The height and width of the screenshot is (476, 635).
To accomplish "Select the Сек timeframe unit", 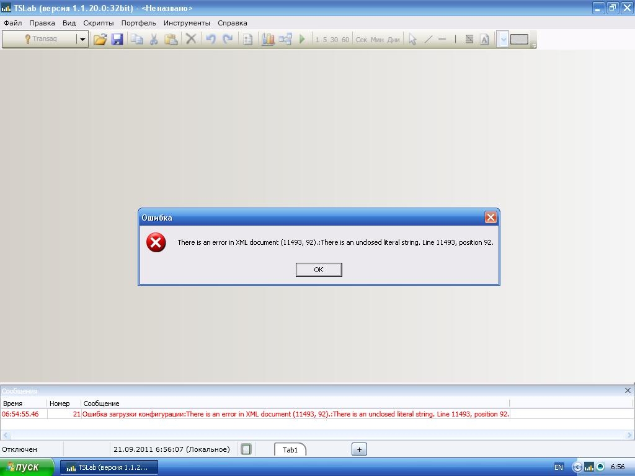I will coord(362,40).
